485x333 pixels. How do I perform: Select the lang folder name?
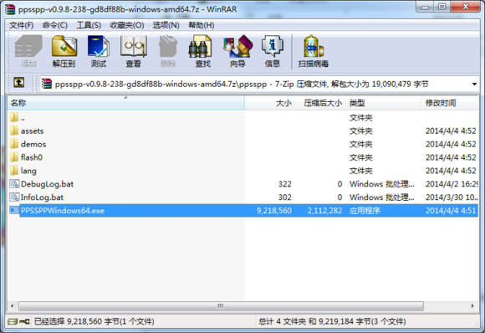tap(28, 171)
